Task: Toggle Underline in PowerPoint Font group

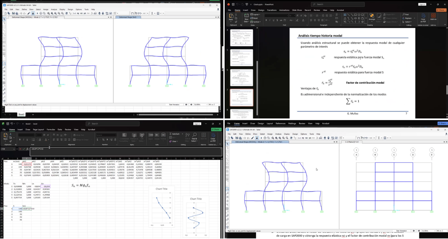Action: point(273,20)
